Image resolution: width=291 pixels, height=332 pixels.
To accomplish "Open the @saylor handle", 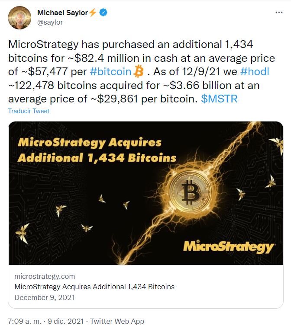I will [50, 22].
